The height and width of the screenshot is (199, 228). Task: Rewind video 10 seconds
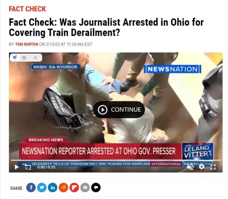coord(27,167)
